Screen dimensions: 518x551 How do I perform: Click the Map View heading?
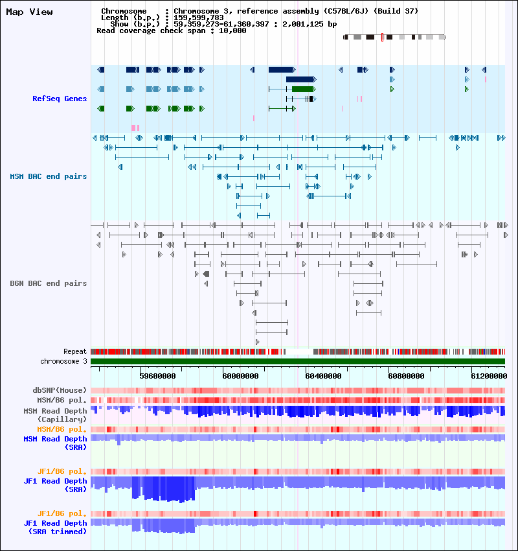30,12
